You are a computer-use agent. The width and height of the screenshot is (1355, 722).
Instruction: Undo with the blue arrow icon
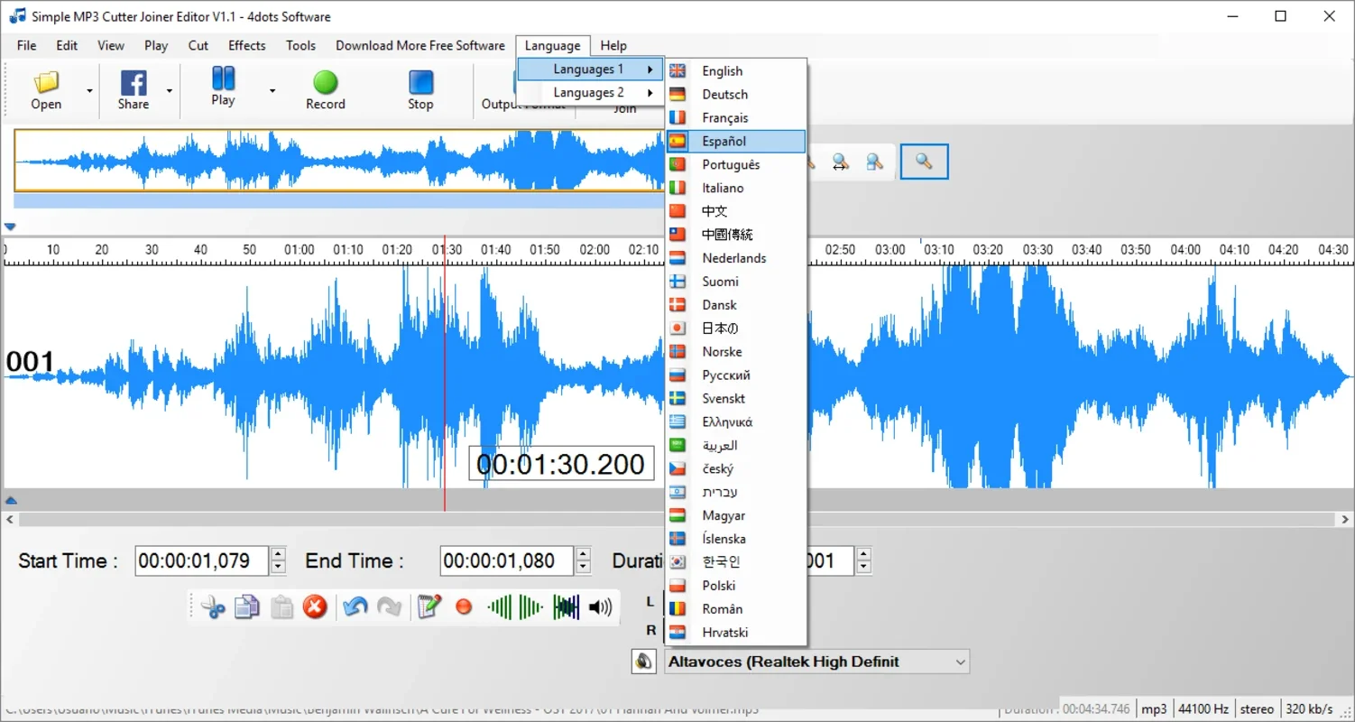pos(355,607)
